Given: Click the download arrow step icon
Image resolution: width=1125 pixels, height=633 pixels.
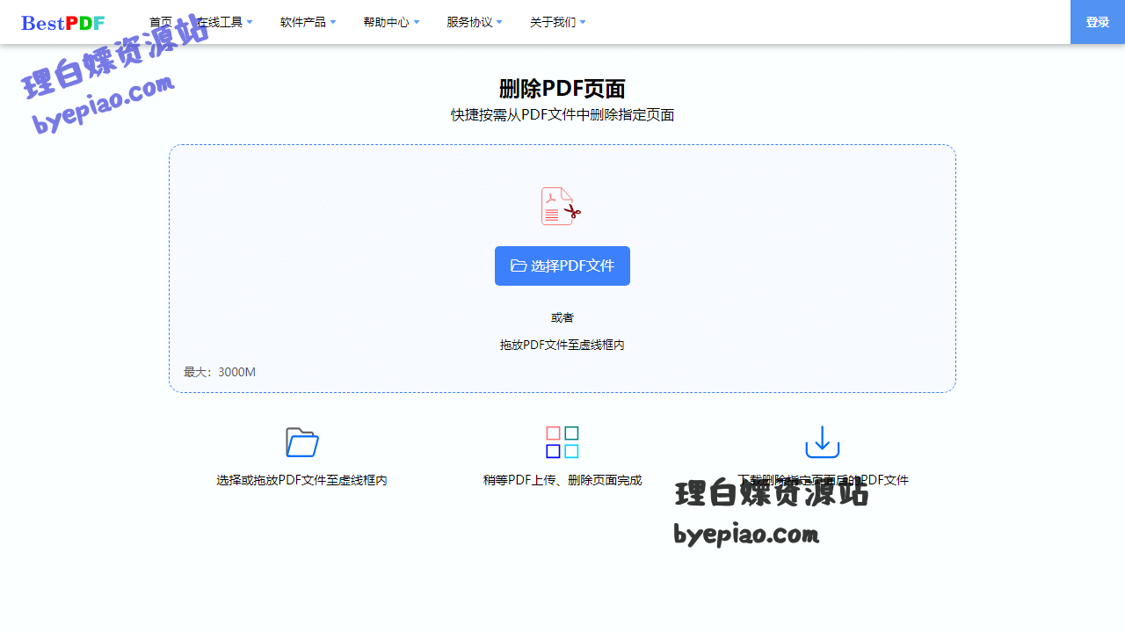Looking at the screenshot, I should click(823, 441).
